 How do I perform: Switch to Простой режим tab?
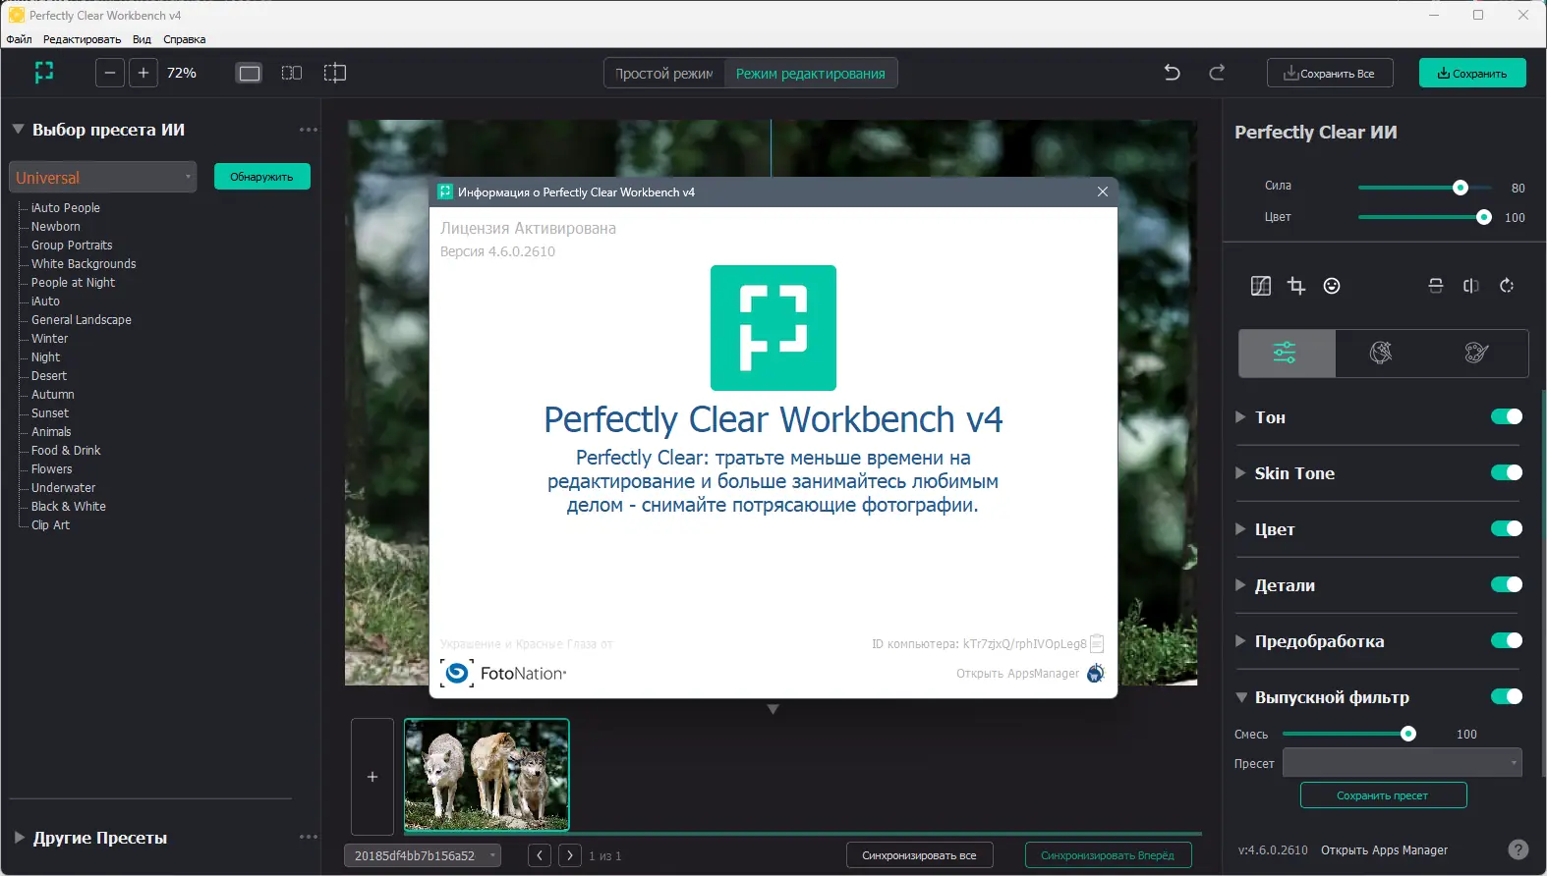(x=664, y=73)
